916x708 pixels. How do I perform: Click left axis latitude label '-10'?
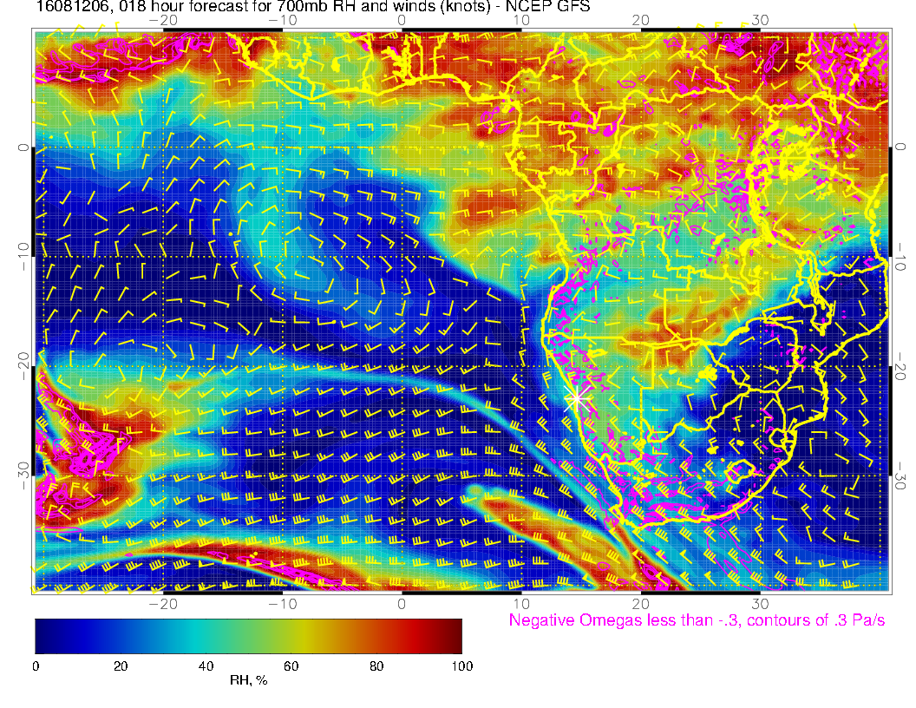tap(23, 256)
